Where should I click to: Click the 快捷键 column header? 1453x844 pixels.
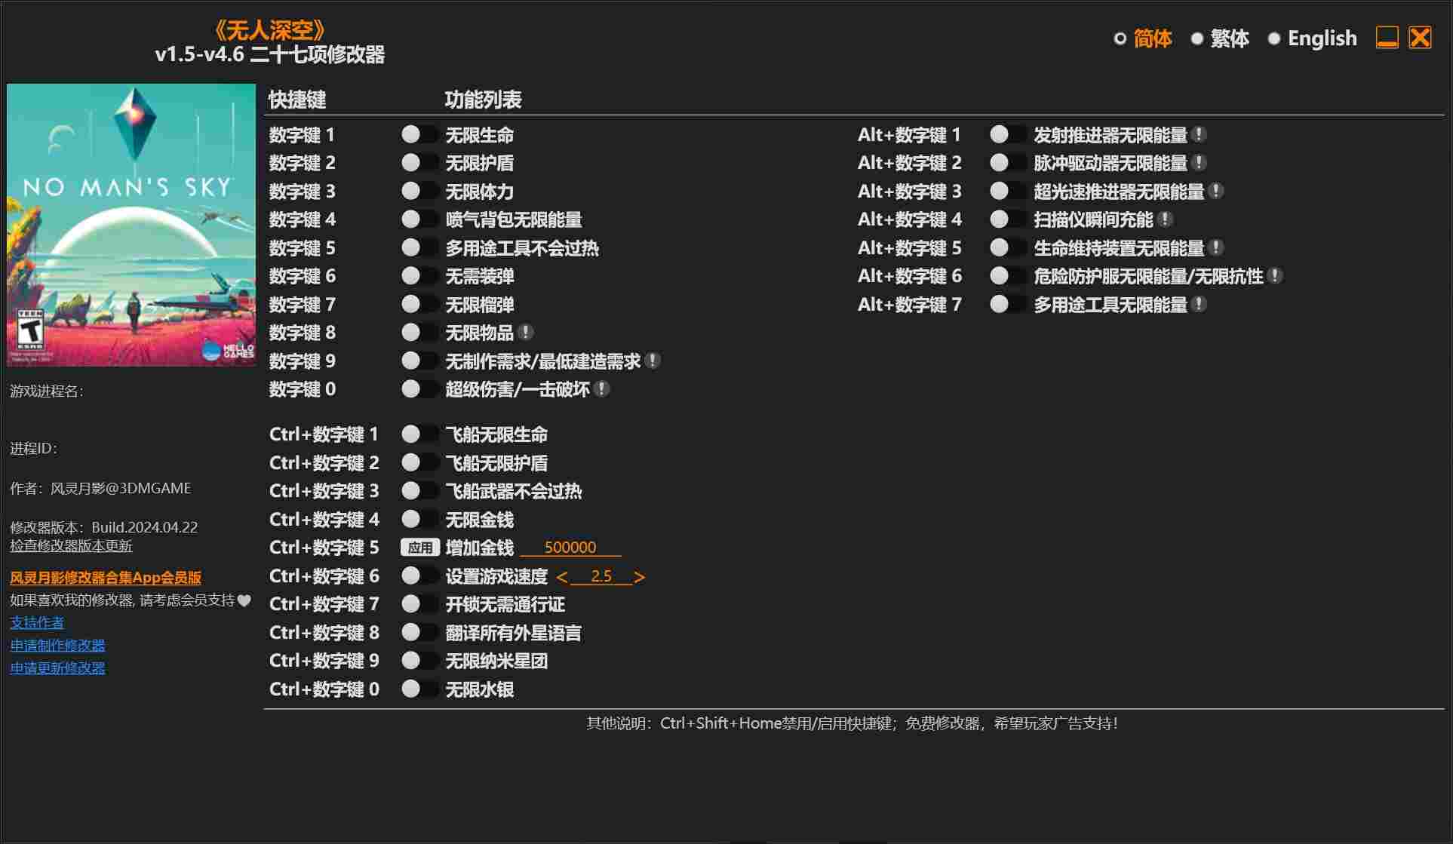(297, 100)
